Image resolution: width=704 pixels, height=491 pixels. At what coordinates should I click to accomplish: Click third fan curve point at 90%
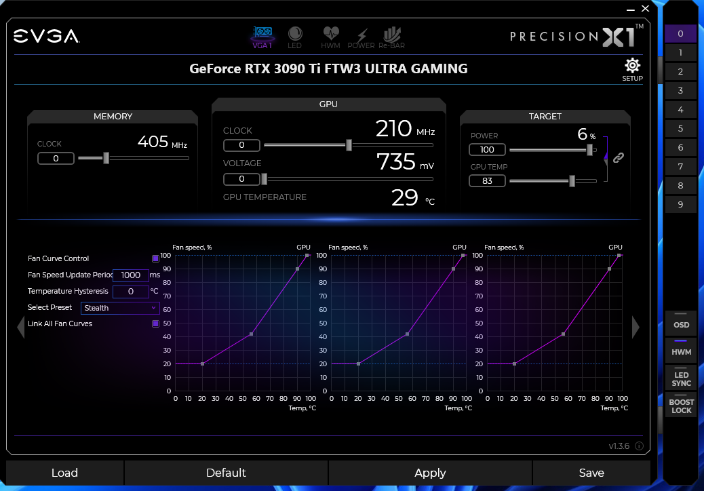609,269
